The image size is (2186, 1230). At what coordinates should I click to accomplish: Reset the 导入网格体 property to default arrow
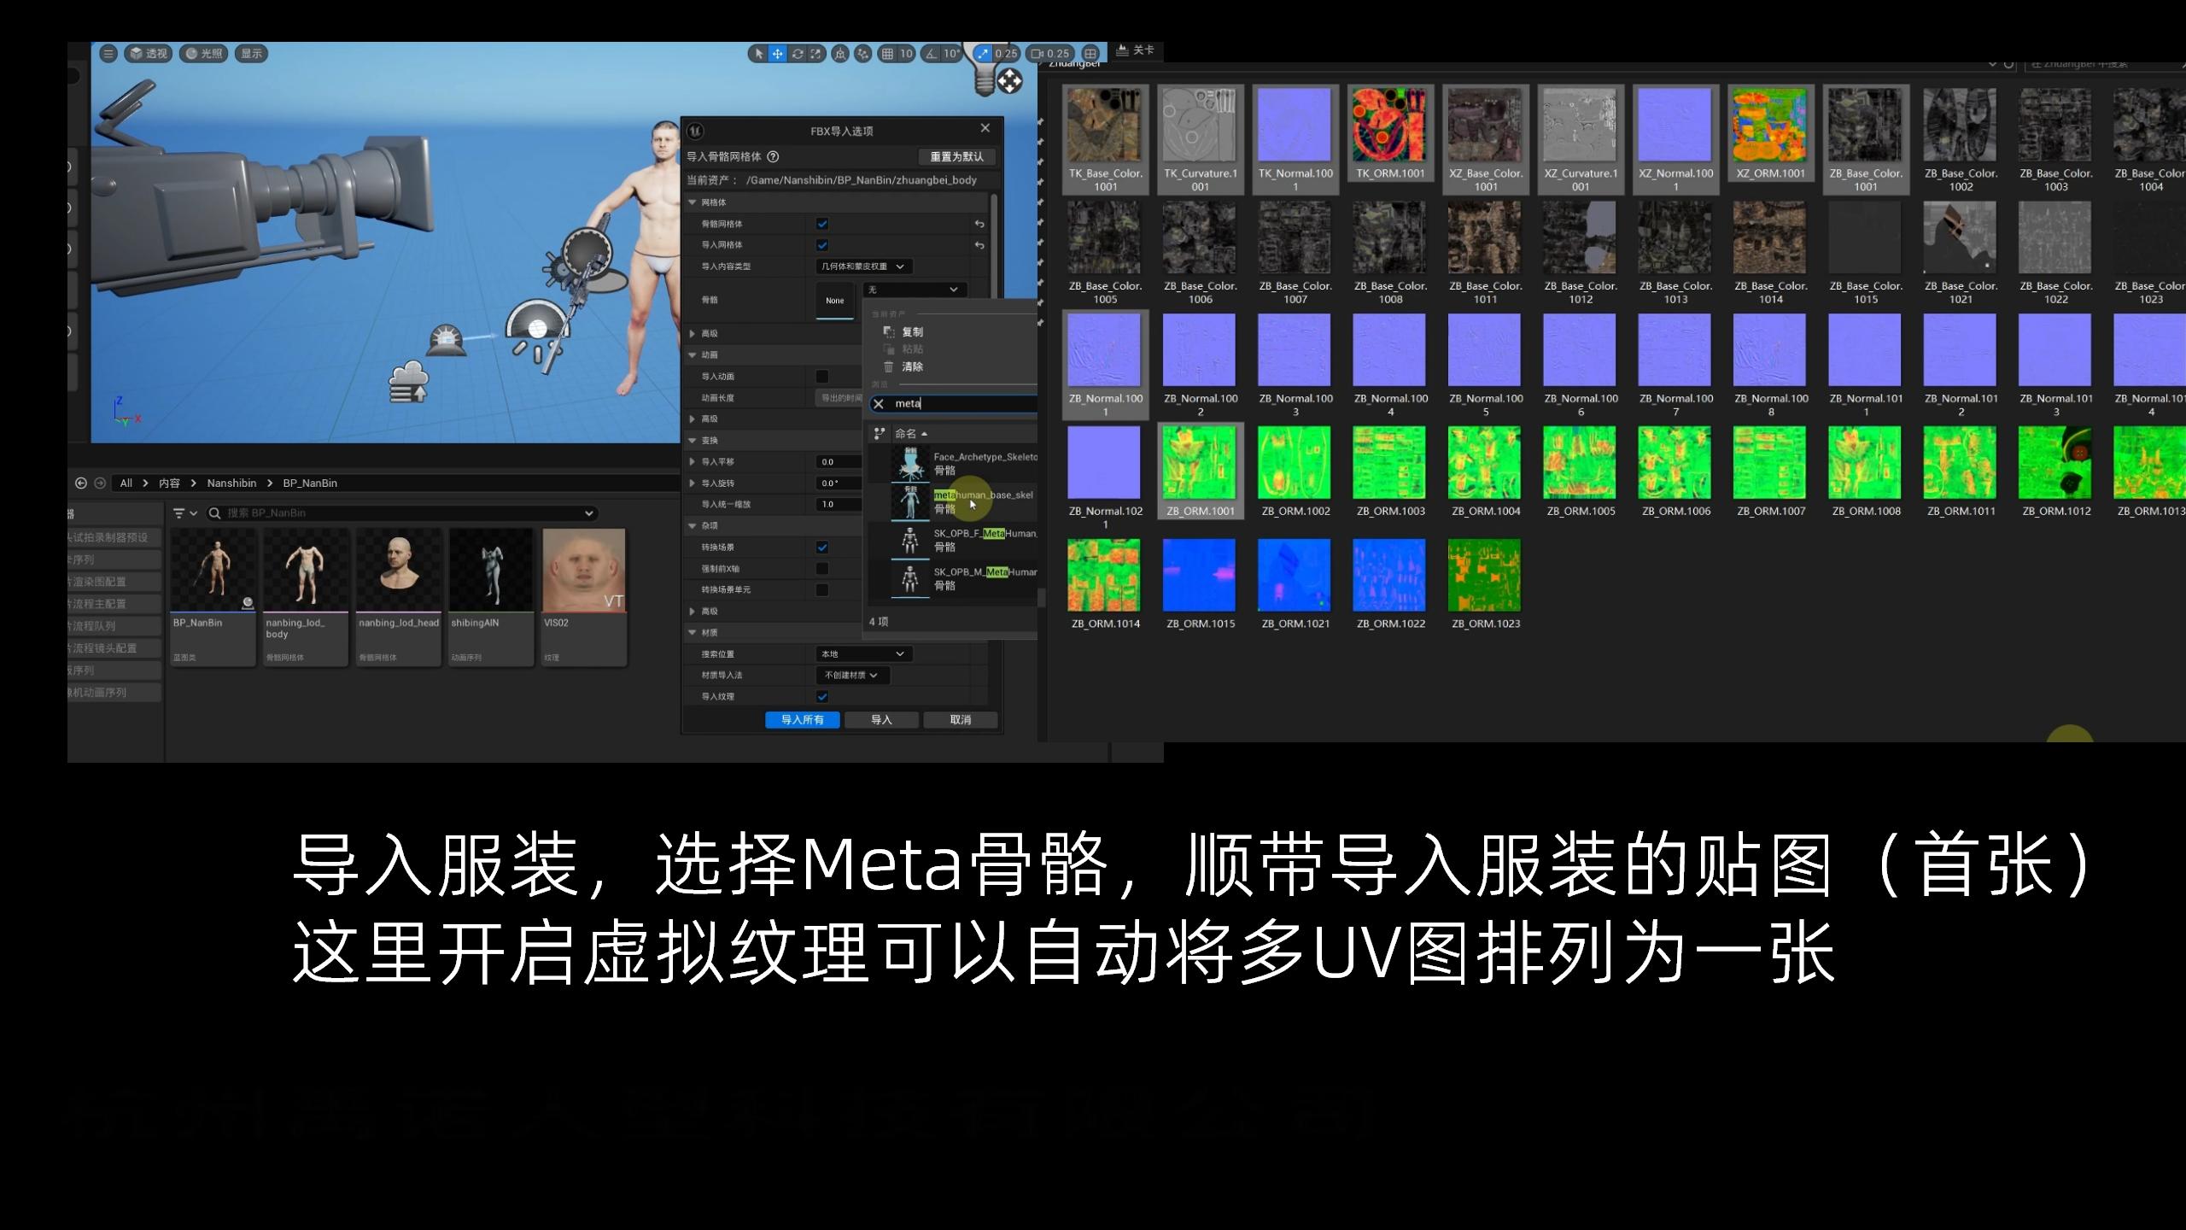pos(979,245)
